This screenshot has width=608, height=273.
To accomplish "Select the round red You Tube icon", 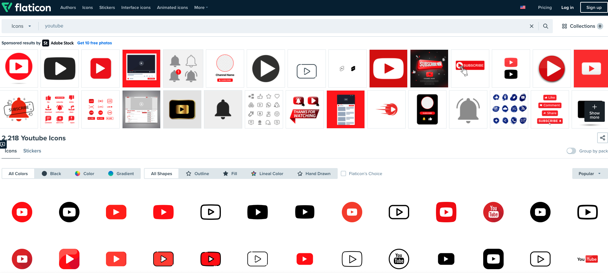I will tap(493, 212).
